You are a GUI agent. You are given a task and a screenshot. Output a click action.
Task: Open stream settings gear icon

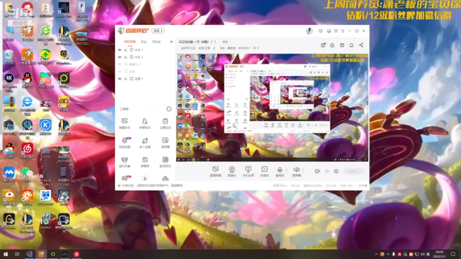click(x=336, y=171)
